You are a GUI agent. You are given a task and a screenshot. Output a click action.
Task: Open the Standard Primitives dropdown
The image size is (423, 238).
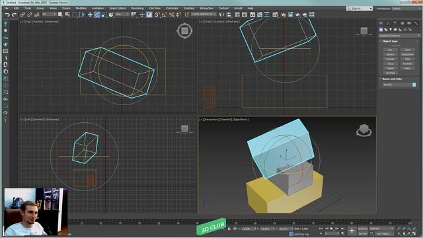click(x=399, y=35)
